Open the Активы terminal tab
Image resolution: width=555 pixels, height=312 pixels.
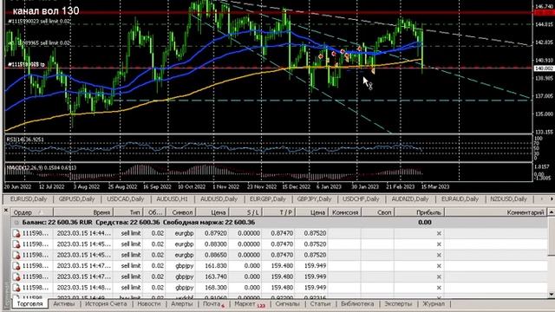64,304
